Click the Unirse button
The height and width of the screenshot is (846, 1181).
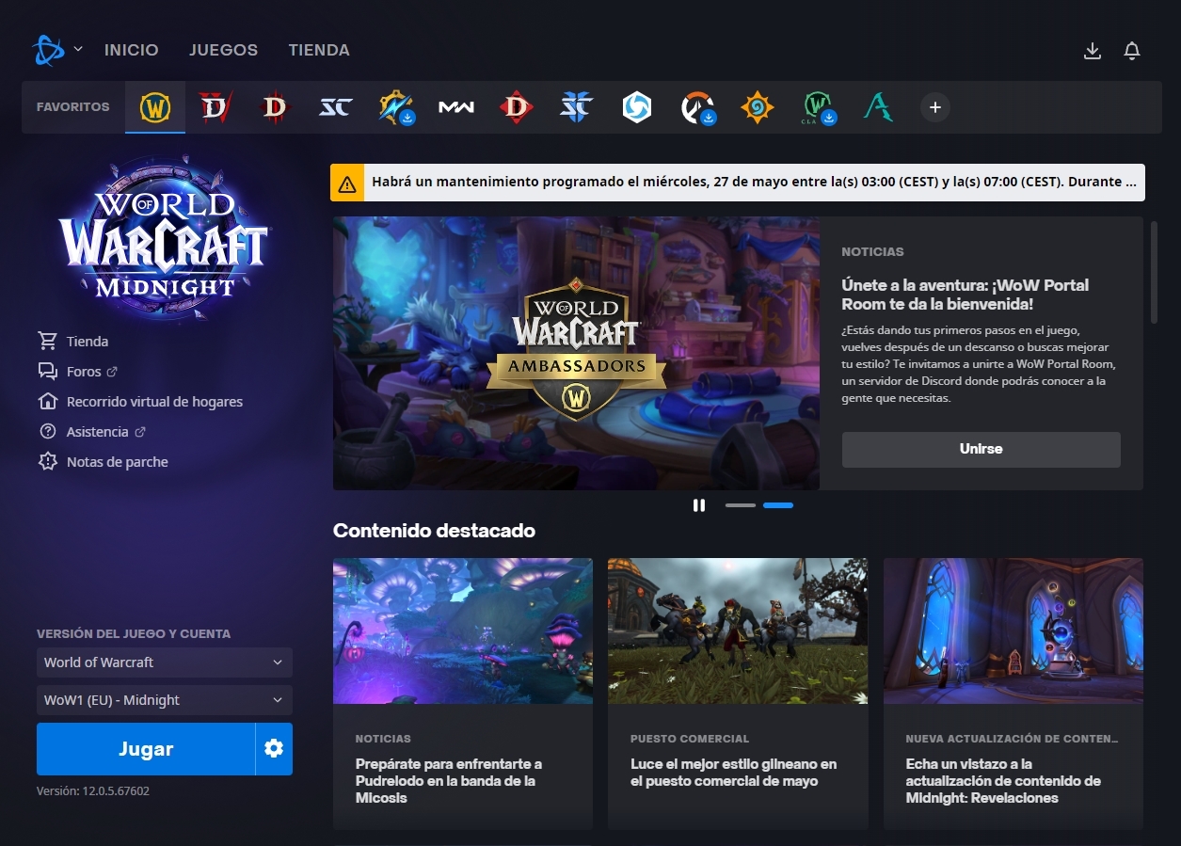click(981, 449)
